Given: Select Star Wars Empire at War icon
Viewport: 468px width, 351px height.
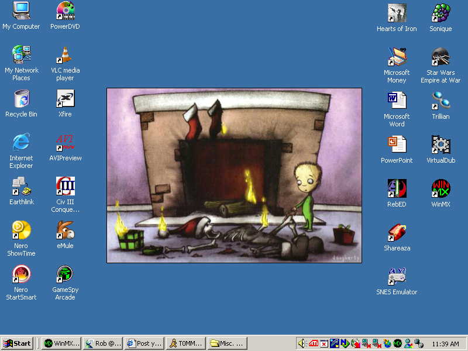Looking at the screenshot, I should click(x=441, y=57).
